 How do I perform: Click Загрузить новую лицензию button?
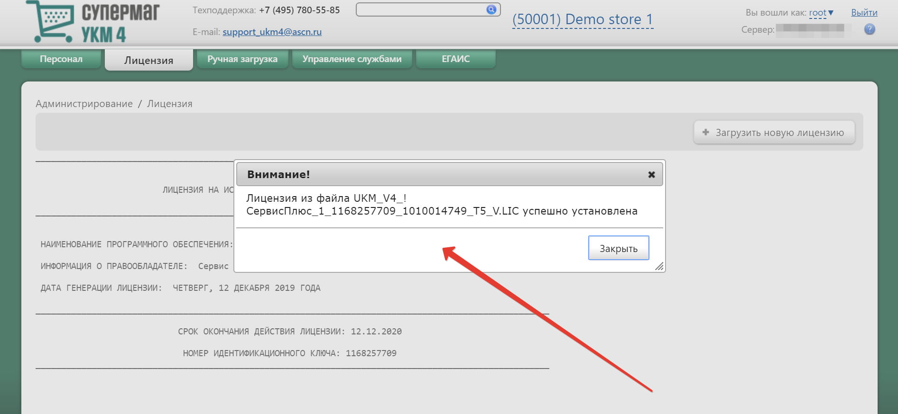click(x=774, y=133)
